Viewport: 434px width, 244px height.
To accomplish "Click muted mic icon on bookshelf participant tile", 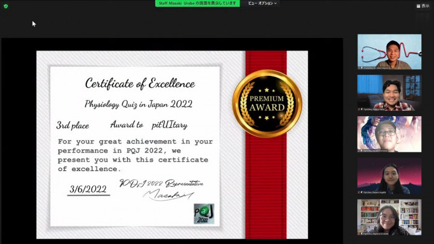I will pyautogui.click(x=360, y=233).
